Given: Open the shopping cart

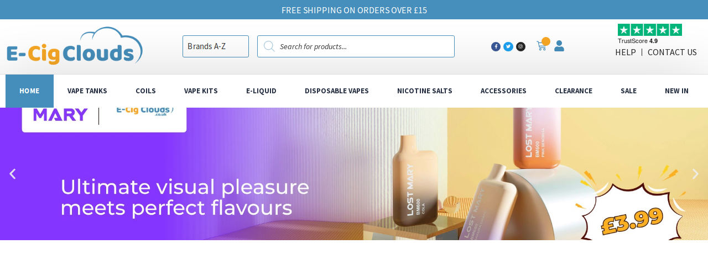Looking at the screenshot, I should (x=542, y=45).
